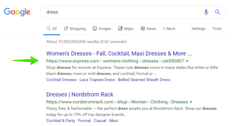
Task: Open the search Tools option
Action: pos(217,29)
